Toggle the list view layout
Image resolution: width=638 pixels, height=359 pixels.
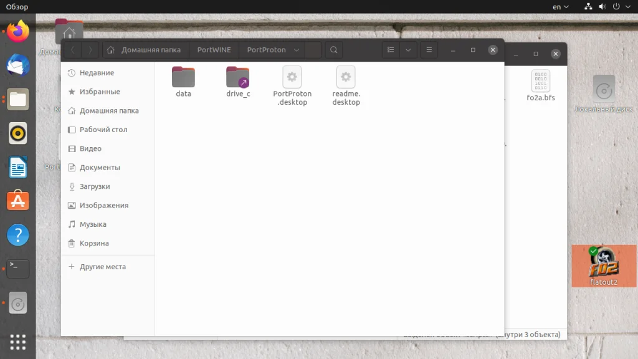pyautogui.click(x=391, y=49)
